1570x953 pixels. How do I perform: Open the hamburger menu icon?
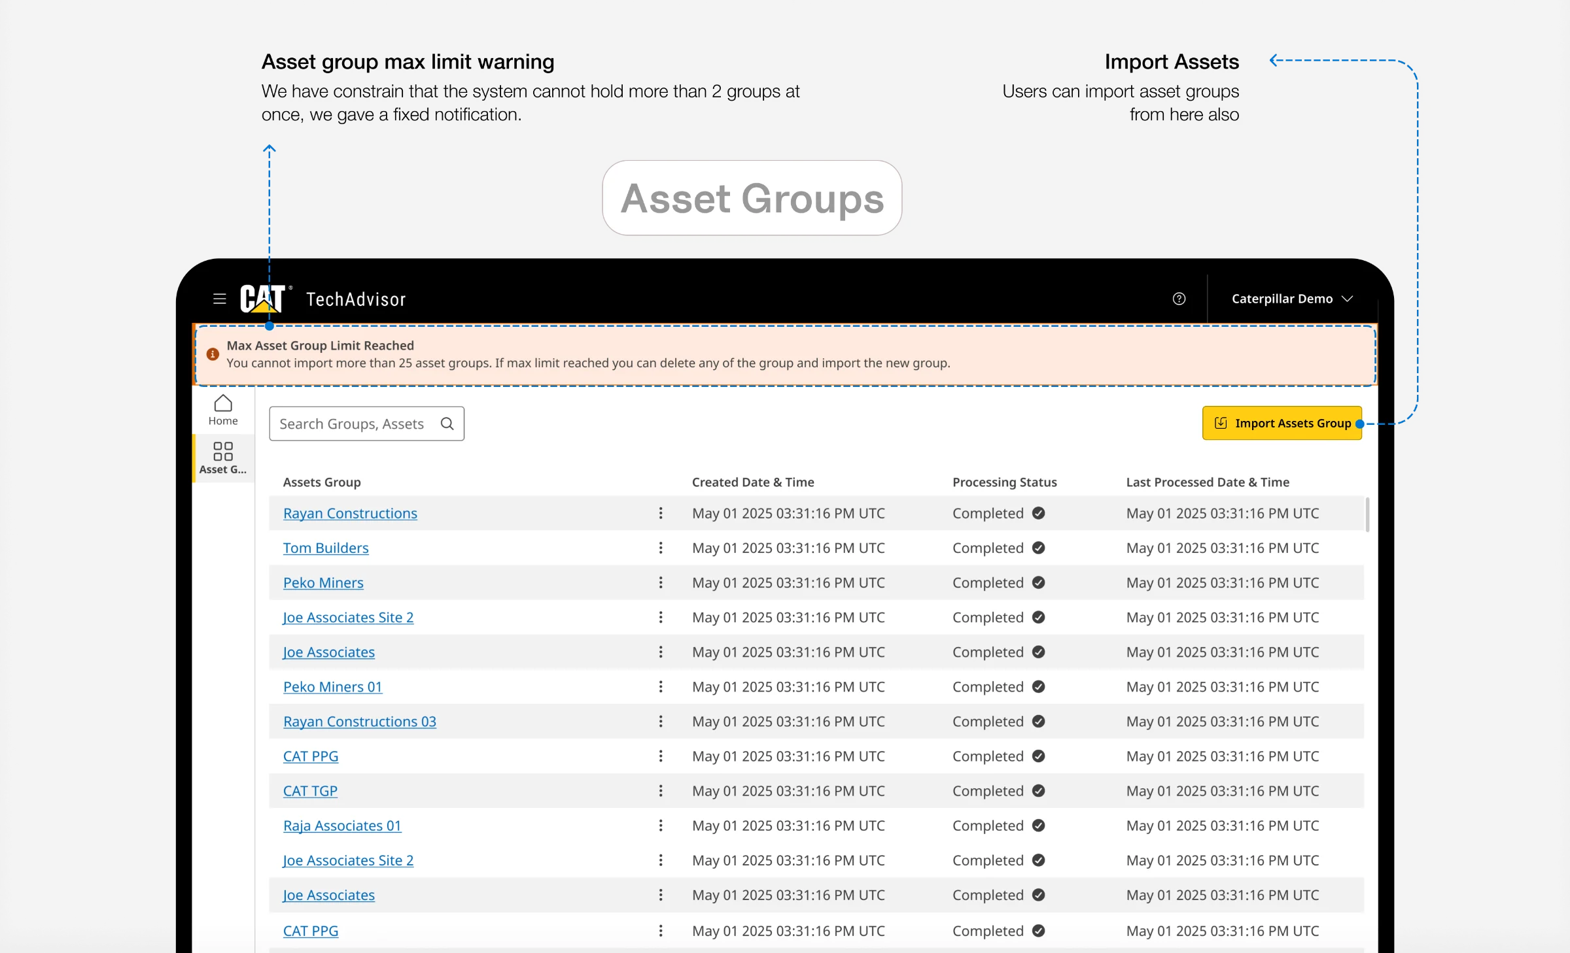(x=220, y=299)
